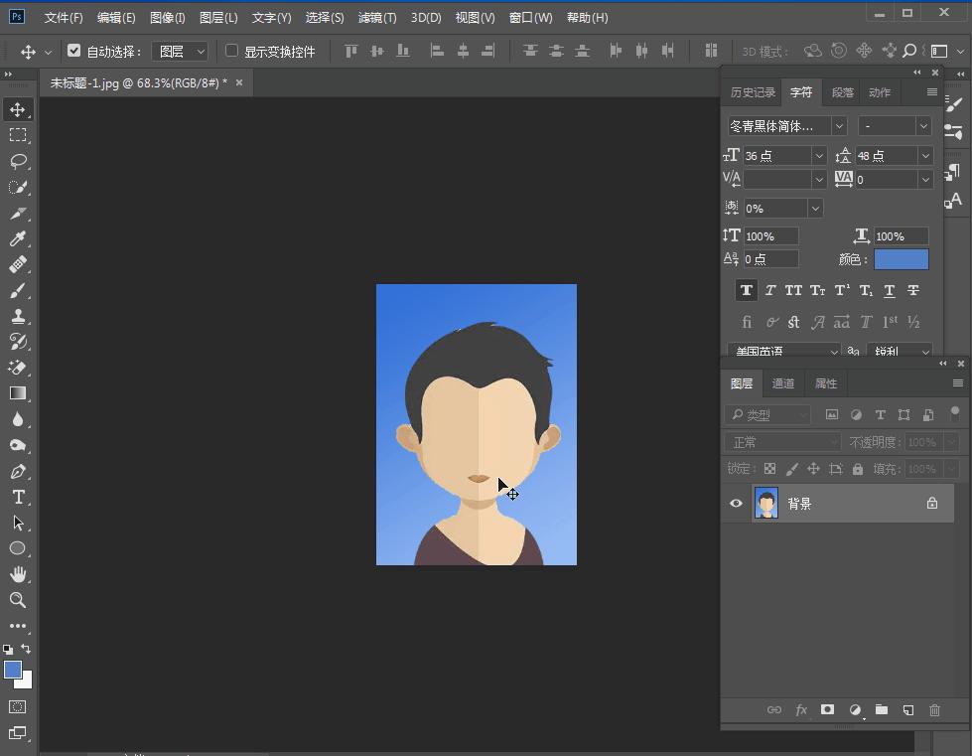Enable the 显示变换控件 checkbox
Image resolution: width=972 pixels, height=756 pixels.
point(232,51)
